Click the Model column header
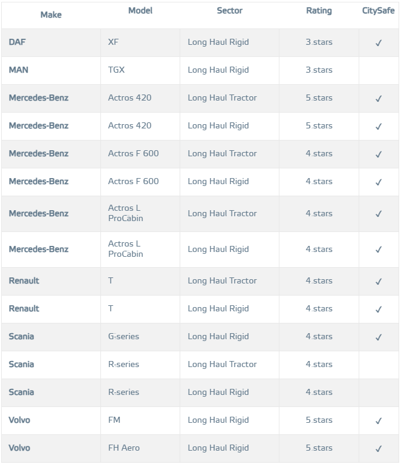Image resolution: width=401 pixels, height=467 pixels. pos(140,11)
